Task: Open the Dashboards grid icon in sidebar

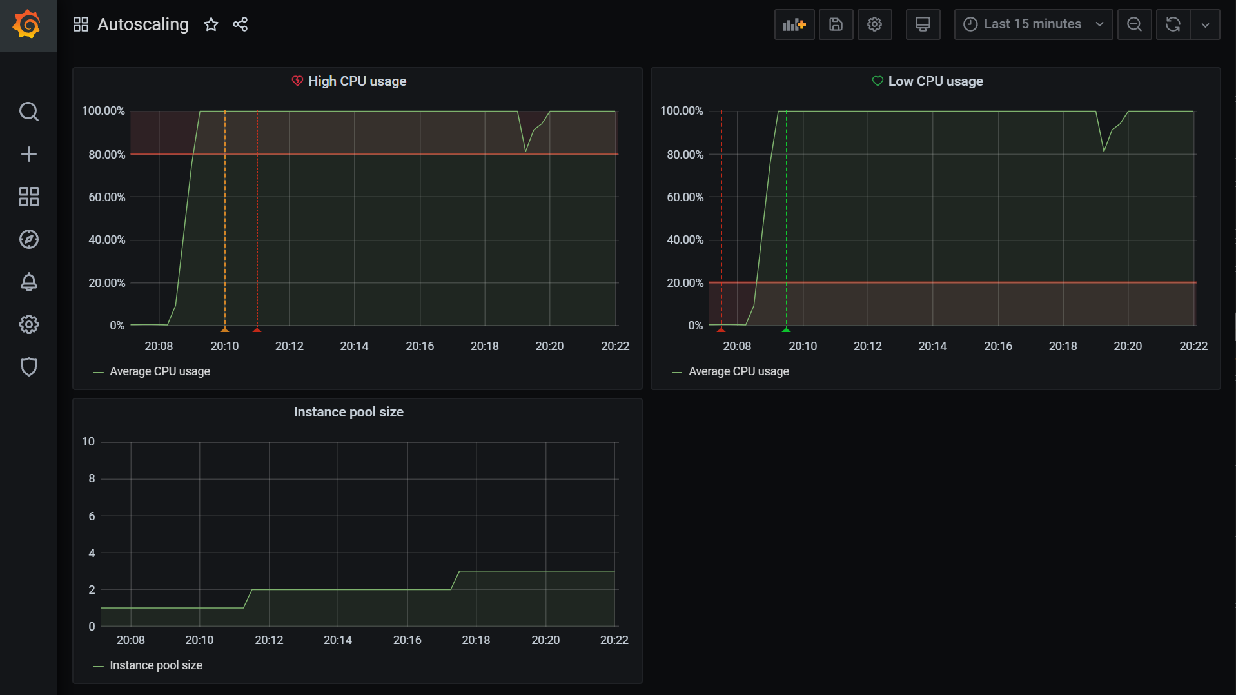Action: point(28,197)
